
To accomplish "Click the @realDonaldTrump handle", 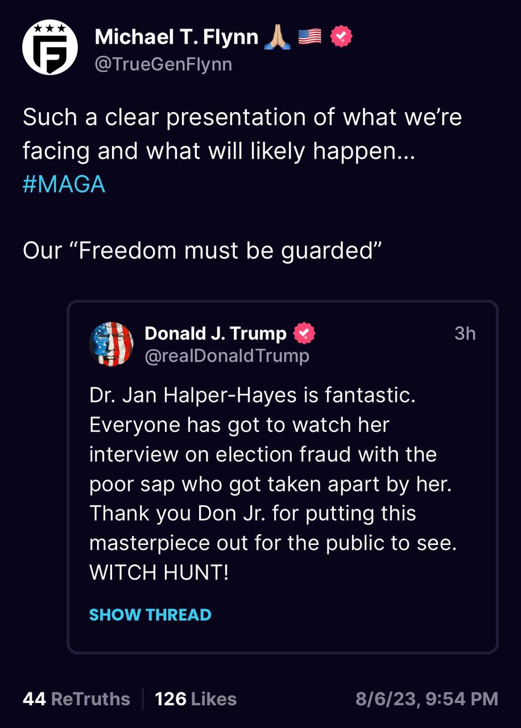I will (x=228, y=356).
